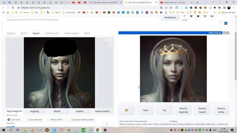Open notification center icon
Screen dimensions: 237x133
233,130
